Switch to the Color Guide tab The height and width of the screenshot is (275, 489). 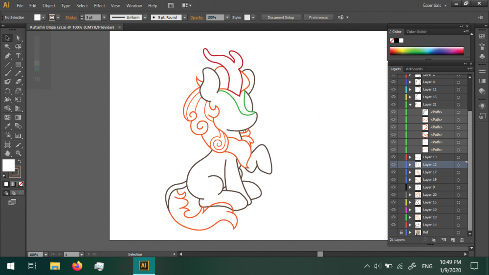coord(416,32)
